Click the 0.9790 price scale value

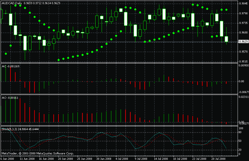point(243,14)
